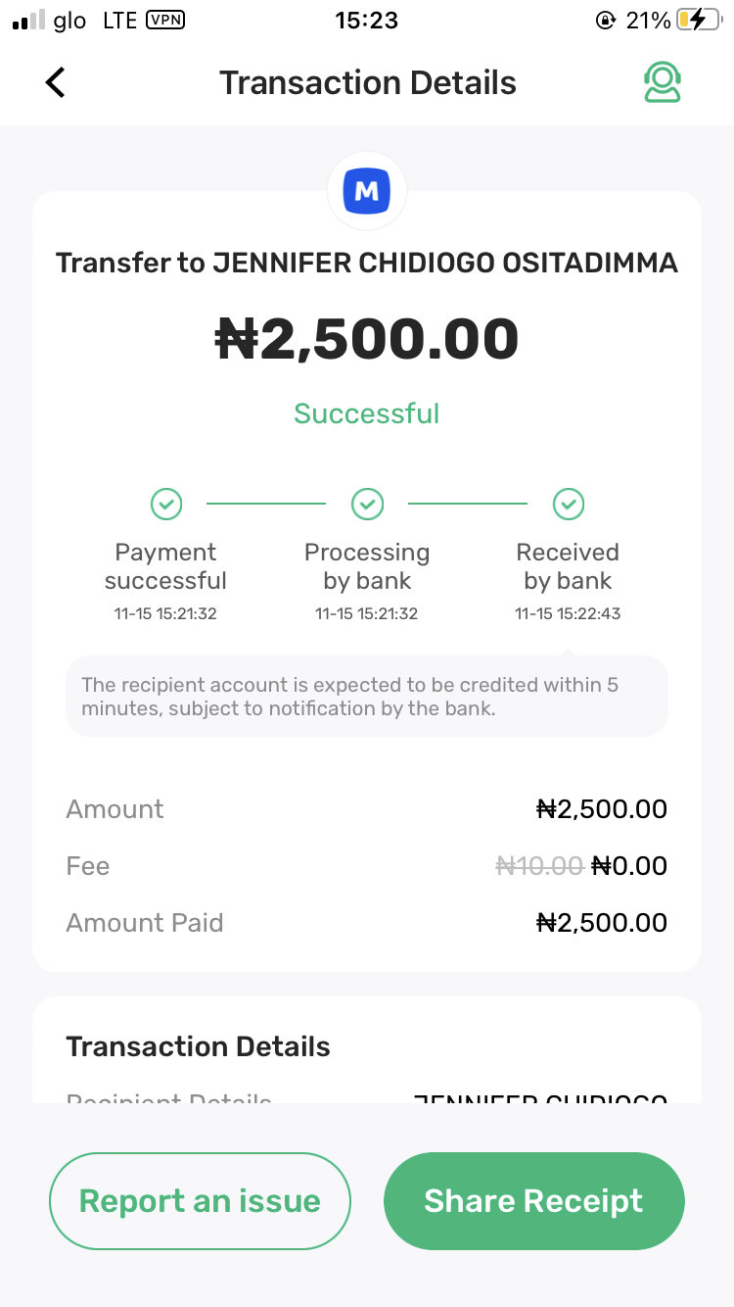Tap the Processing by bank checkmark icon
Image resolution: width=734 pixels, height=1307 pixels.
point(367,505)
